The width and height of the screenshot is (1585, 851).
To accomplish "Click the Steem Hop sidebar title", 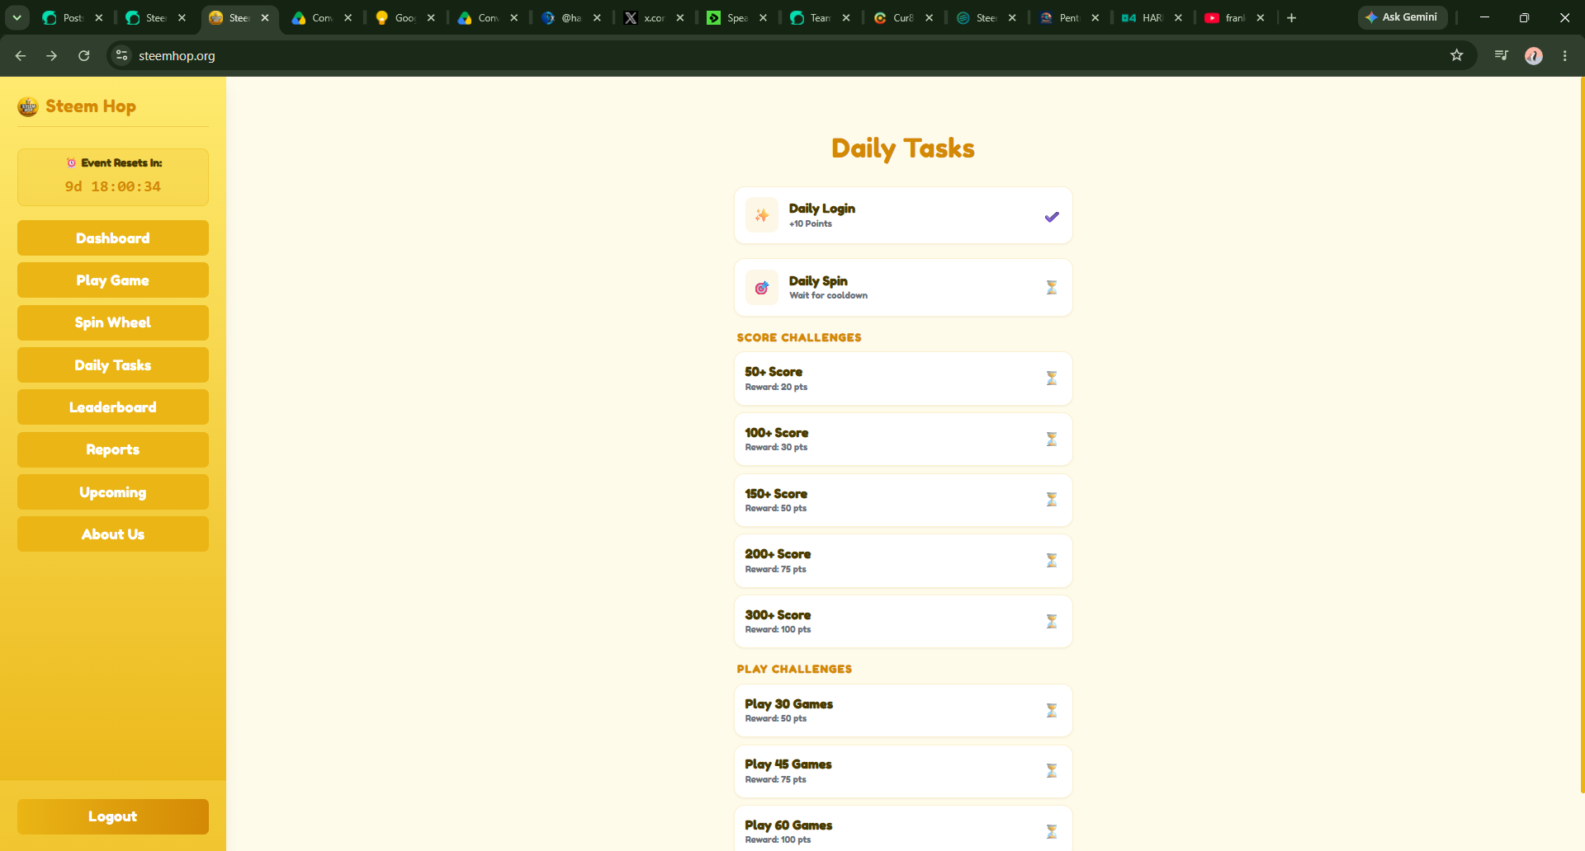I will pyautogui.click(x=91, y=106).
